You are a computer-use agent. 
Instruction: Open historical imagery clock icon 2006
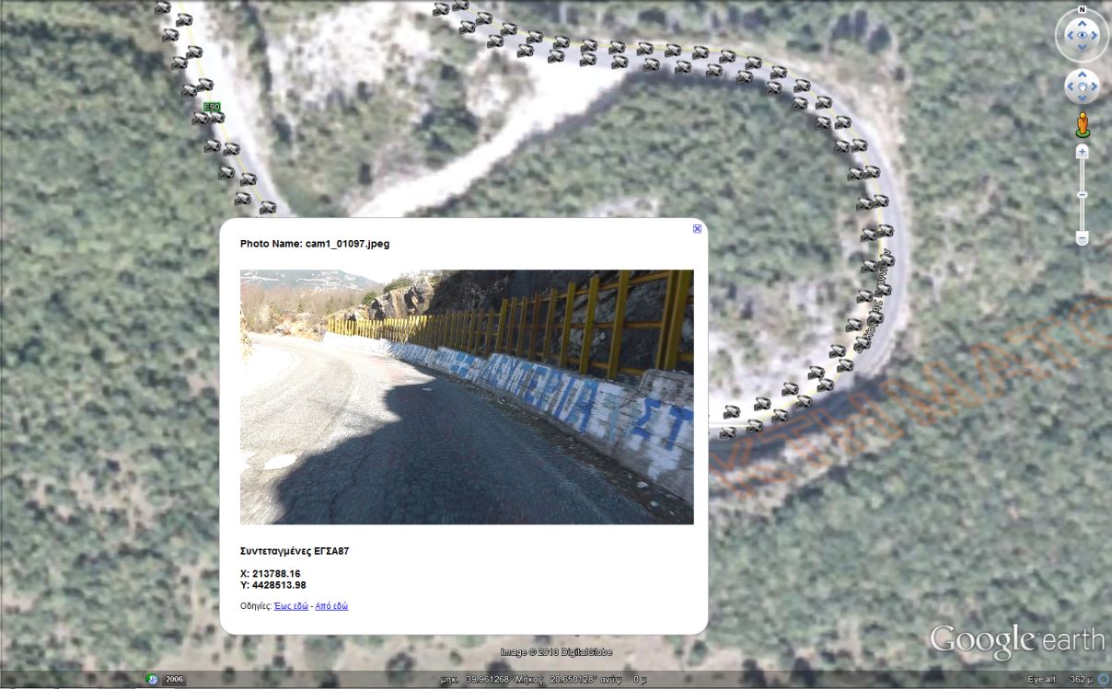coord(152,679)
